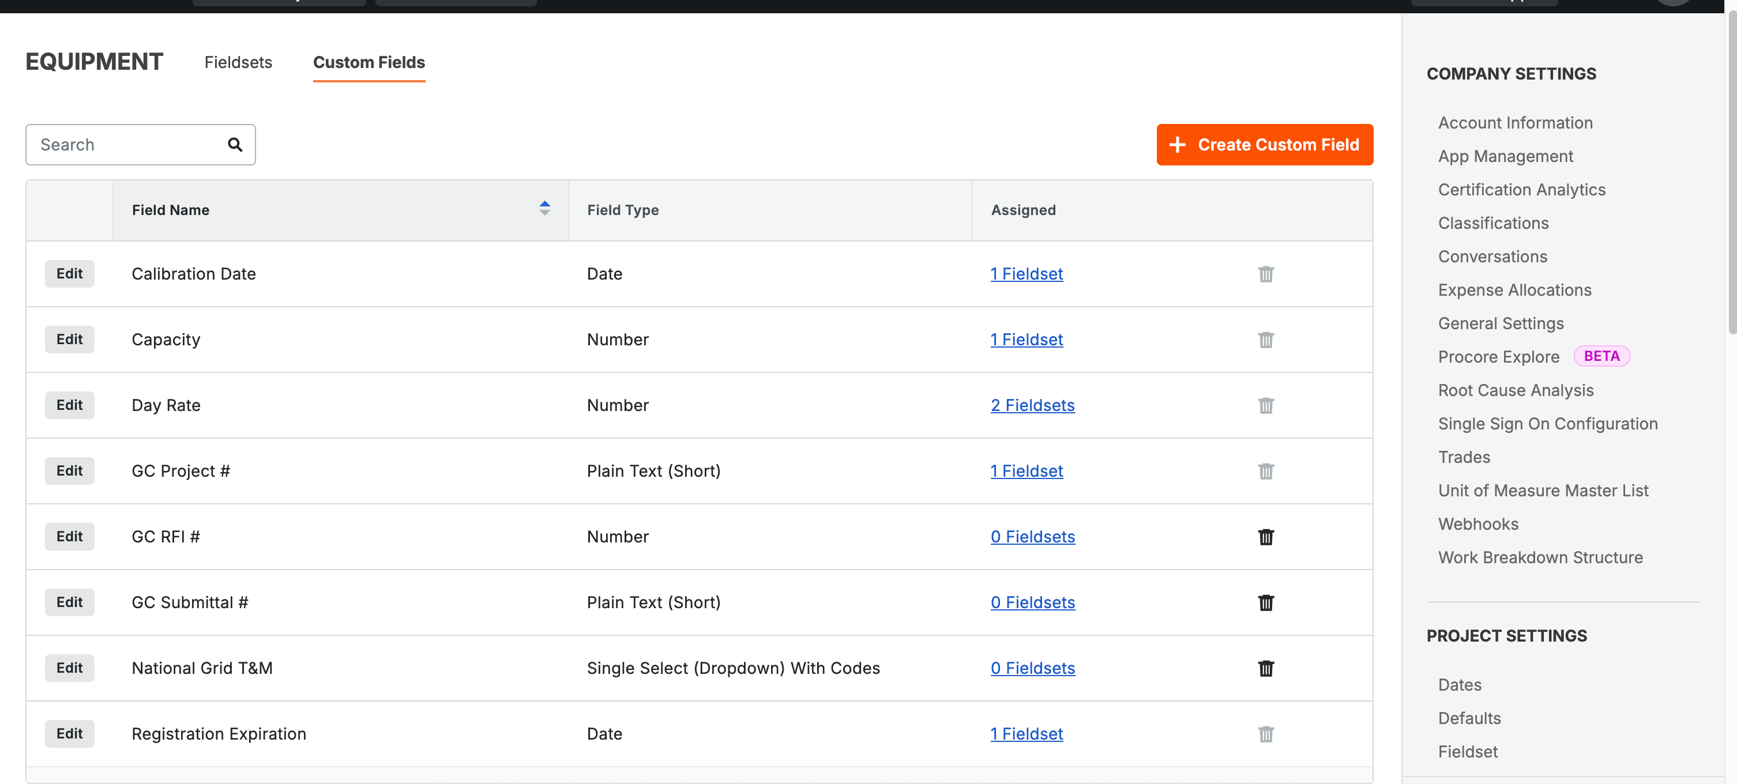Sort the Field Name column
The width and height of the screenshot is (1737, 784).
(x=544, y=209)
